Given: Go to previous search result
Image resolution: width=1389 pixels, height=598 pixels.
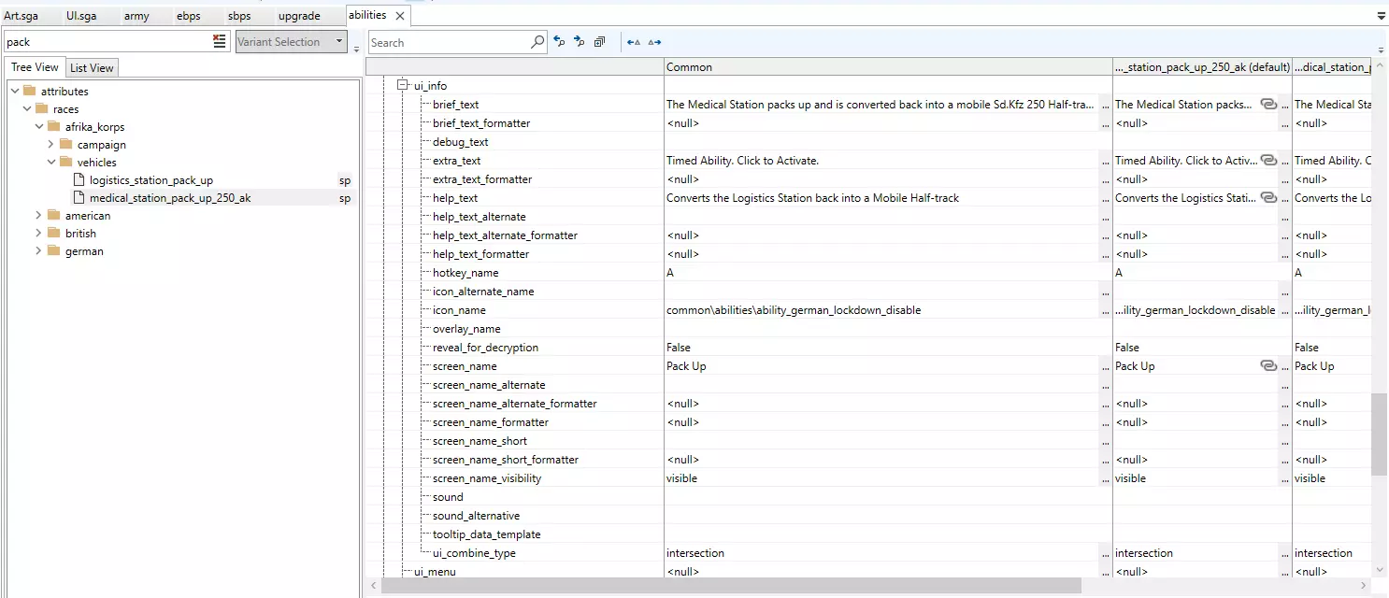Looking at the screenshot, I should [559, 42].
